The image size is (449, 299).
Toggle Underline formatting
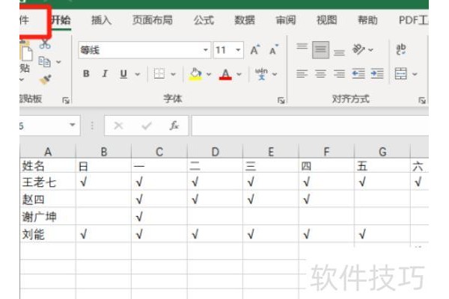coord(123,74)
